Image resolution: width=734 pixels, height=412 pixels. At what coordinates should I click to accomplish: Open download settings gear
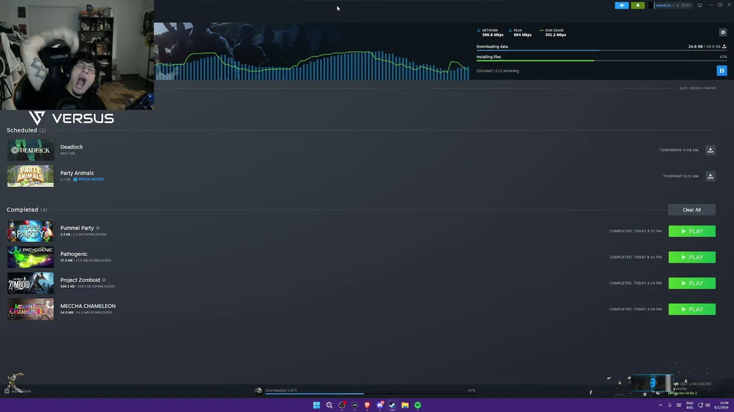click(723, 33)
